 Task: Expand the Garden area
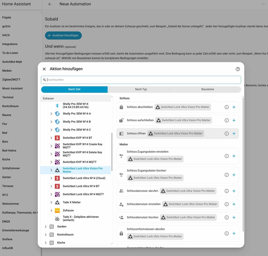click(x=46, y=227)
